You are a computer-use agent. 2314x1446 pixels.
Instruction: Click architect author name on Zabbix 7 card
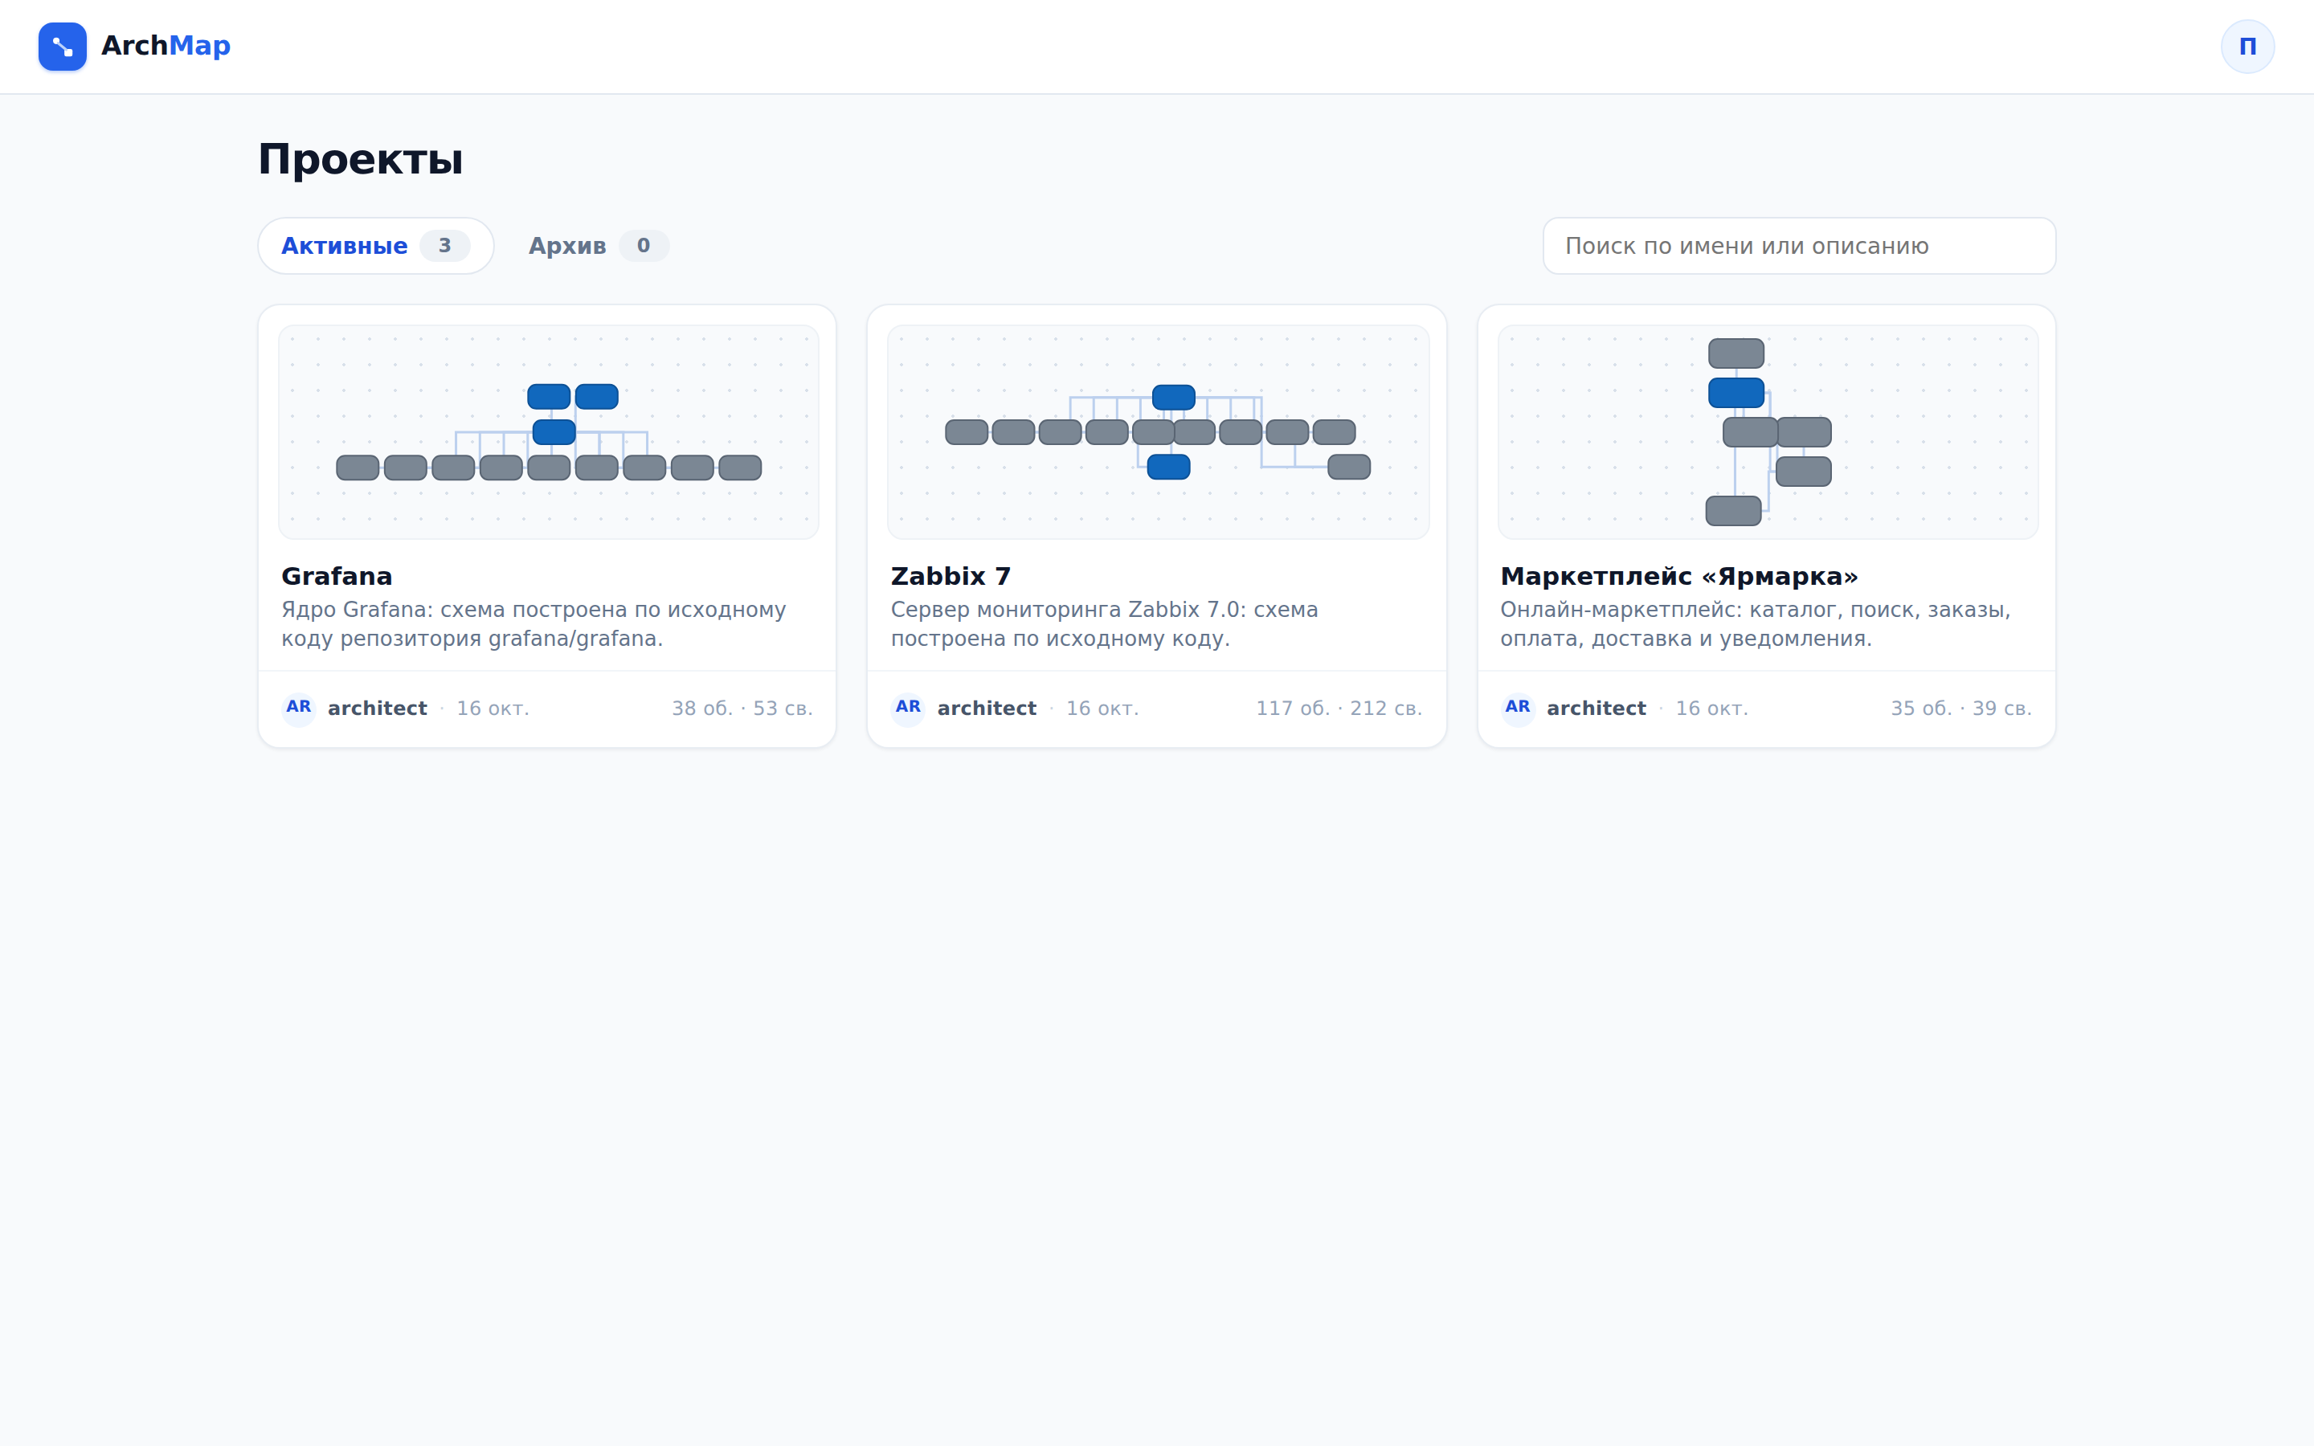[x=987, y=709]
